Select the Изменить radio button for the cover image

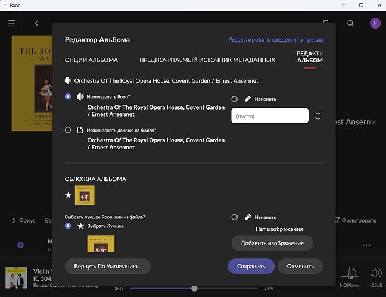(x=235, y=217)
